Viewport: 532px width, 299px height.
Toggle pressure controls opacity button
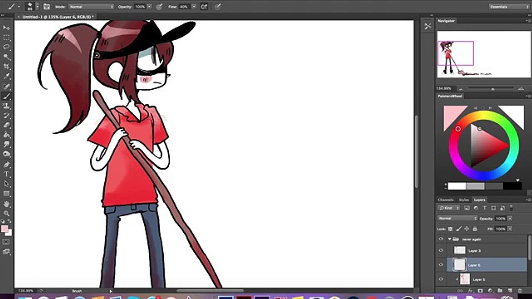click(159, 7)
